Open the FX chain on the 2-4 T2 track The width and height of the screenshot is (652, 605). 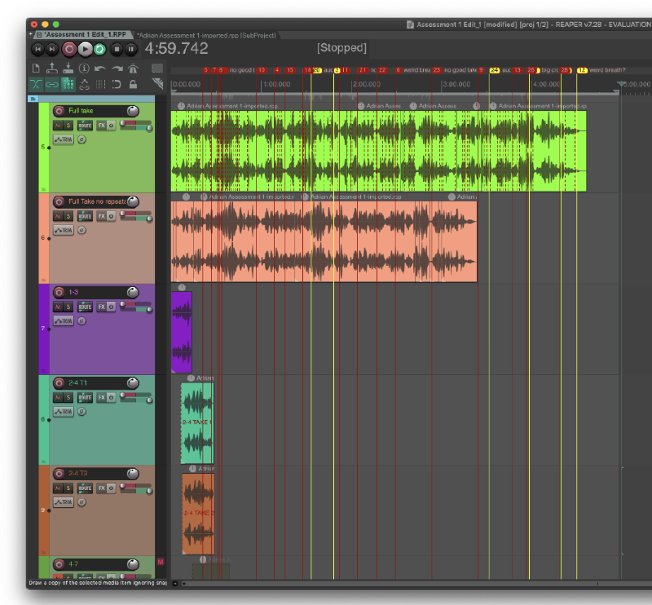pyautogui.click(x=101, y=488)
